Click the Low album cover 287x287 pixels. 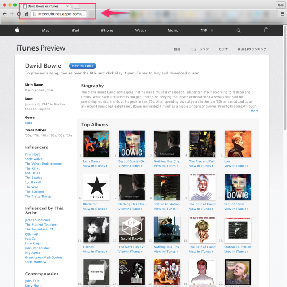pos(238,143)
